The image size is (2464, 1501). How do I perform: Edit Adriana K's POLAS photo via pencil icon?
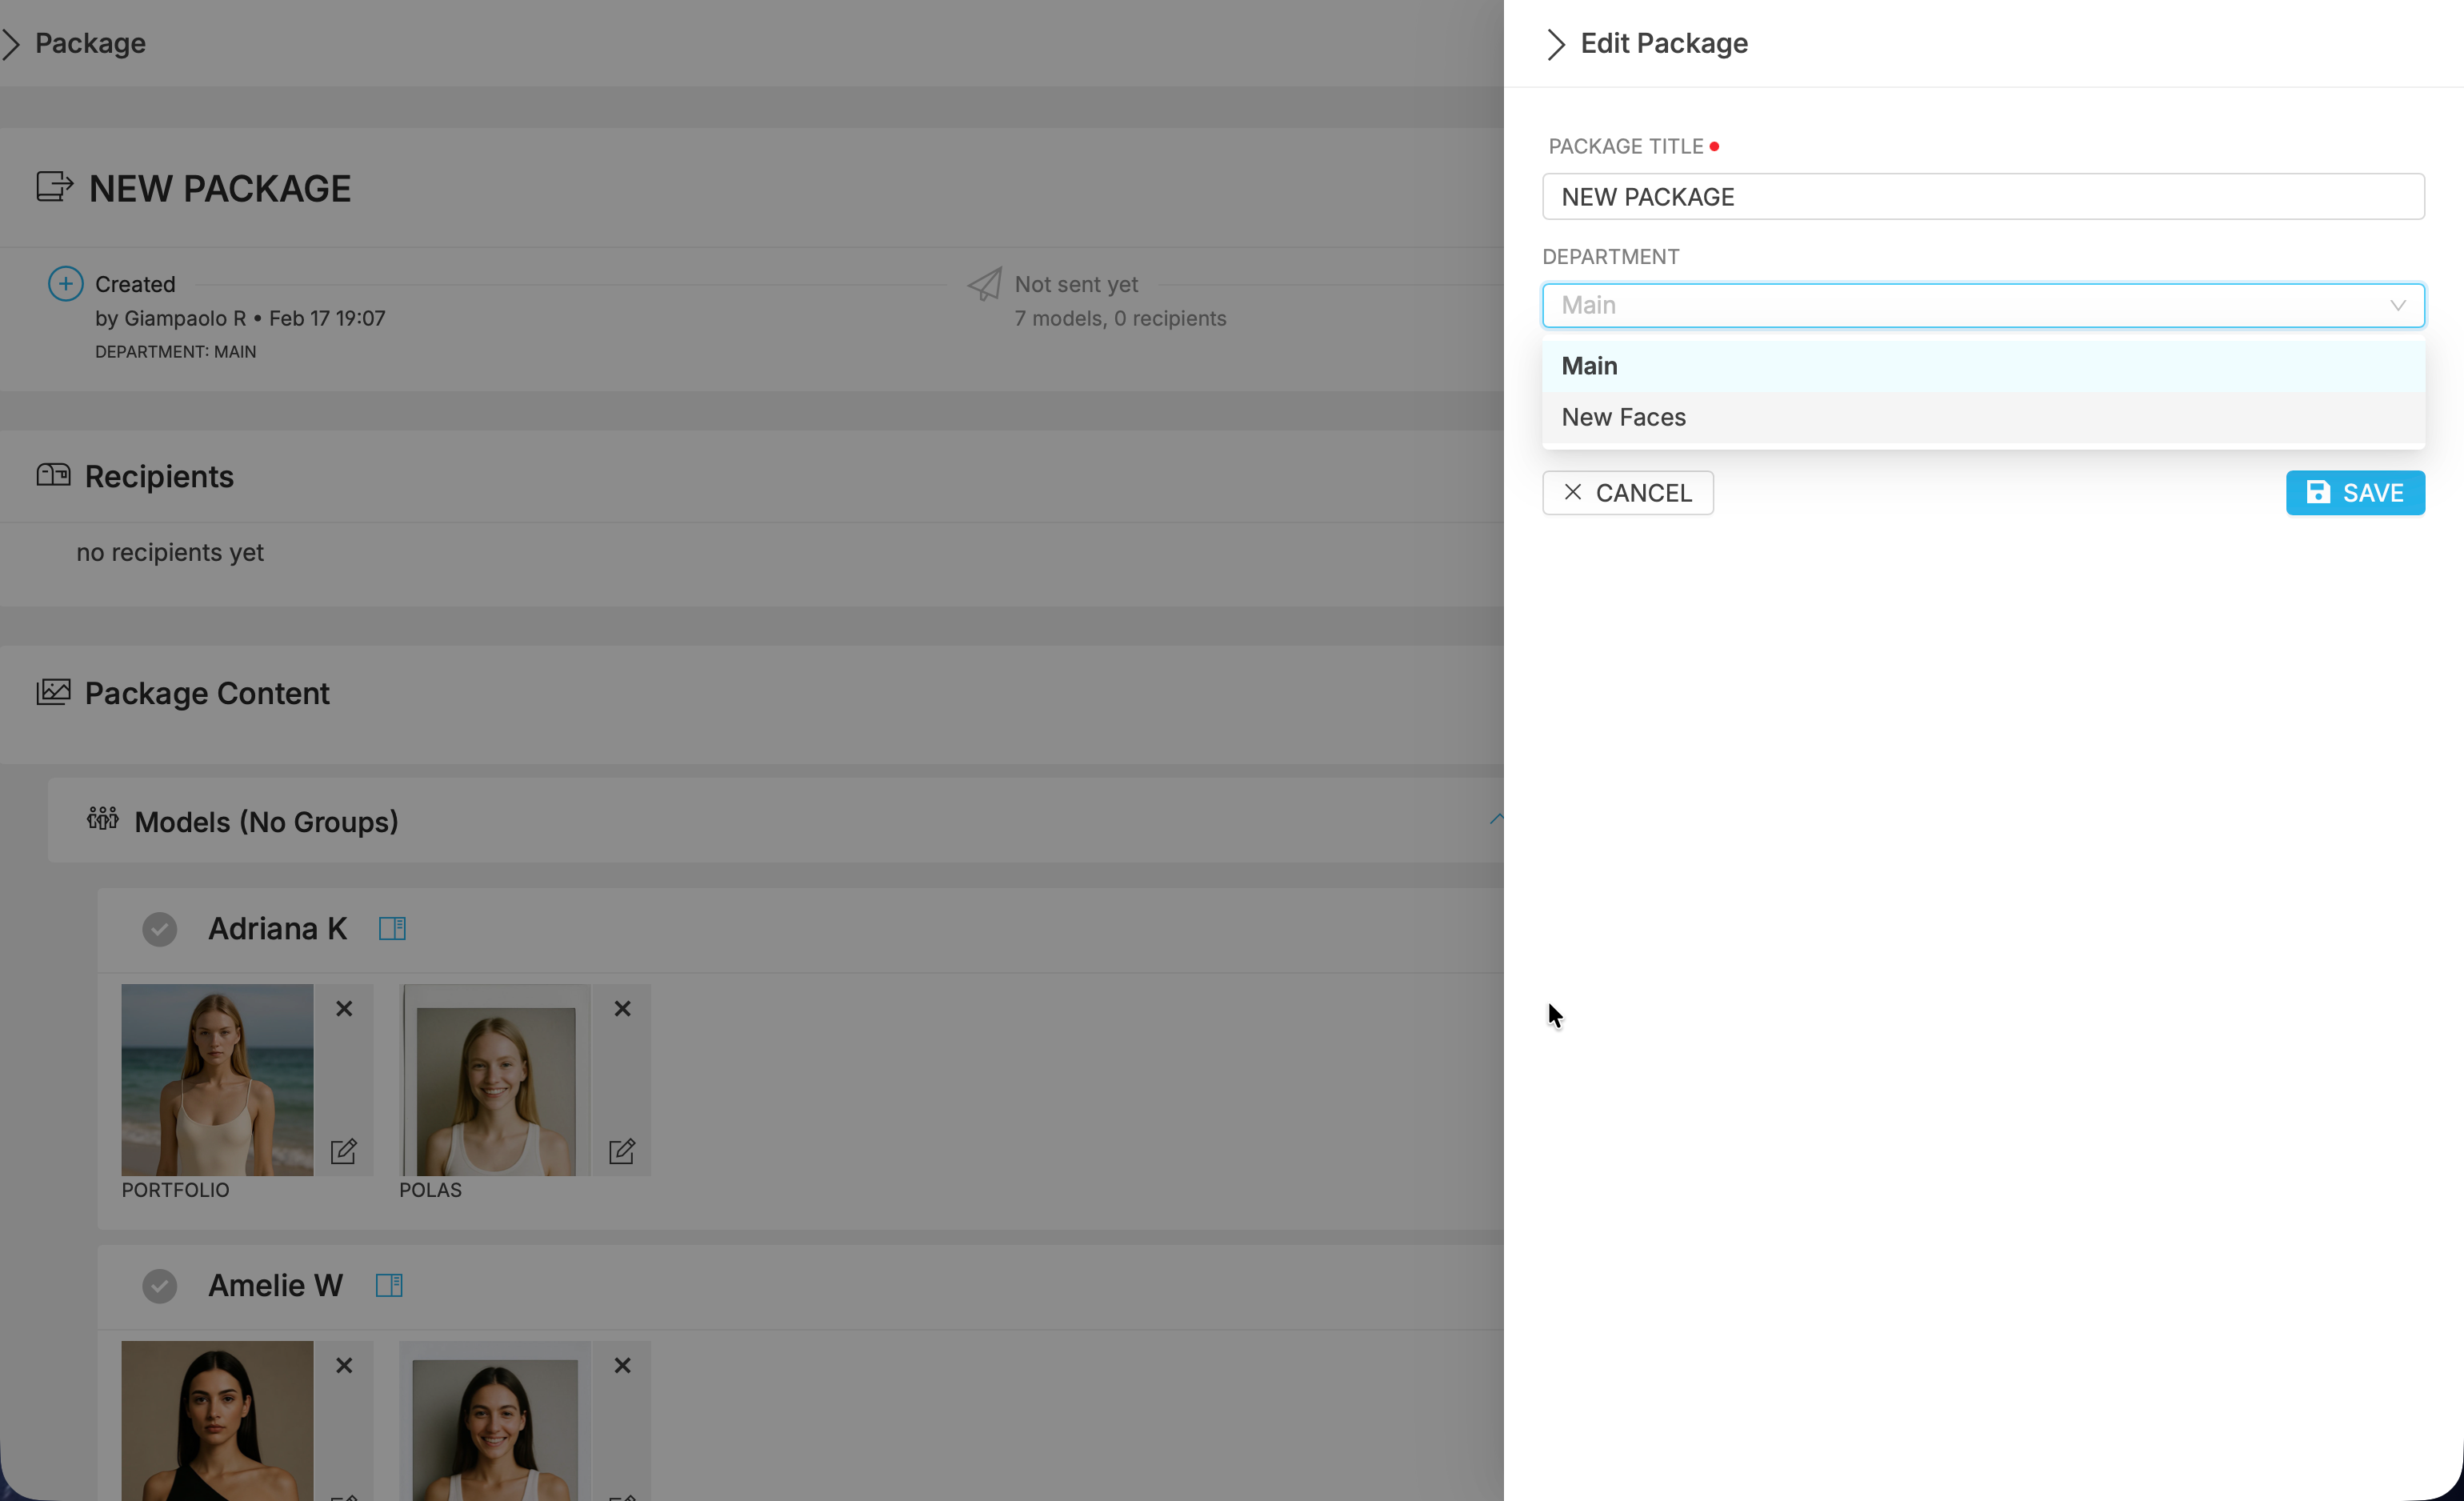point(622,1151)
